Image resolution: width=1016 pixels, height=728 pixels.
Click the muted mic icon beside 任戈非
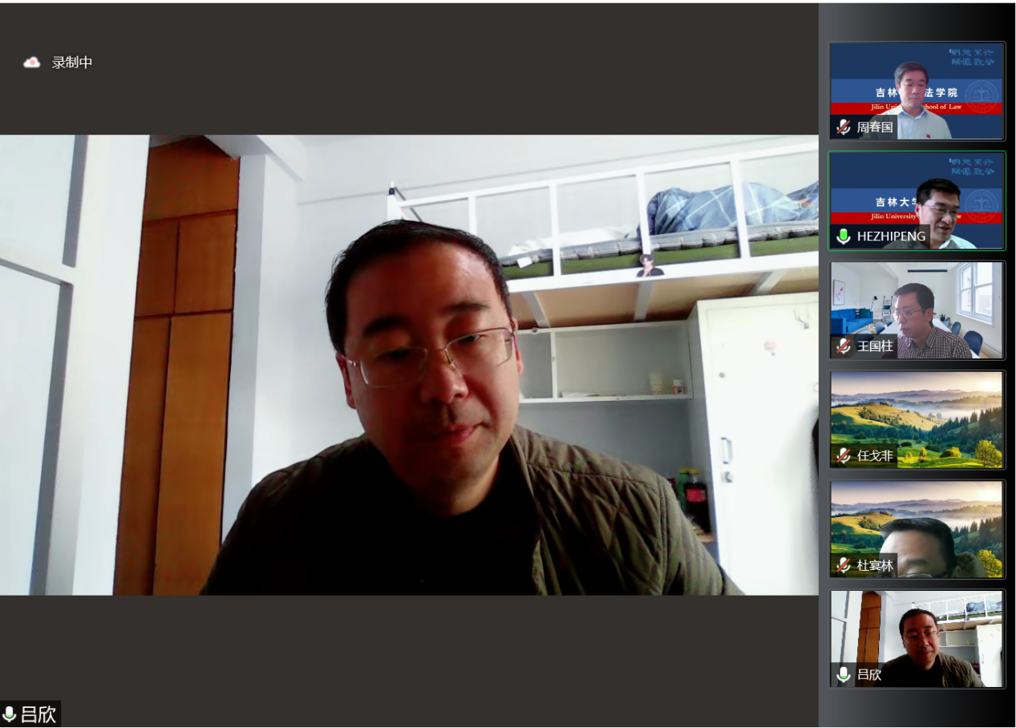point(844,455)
